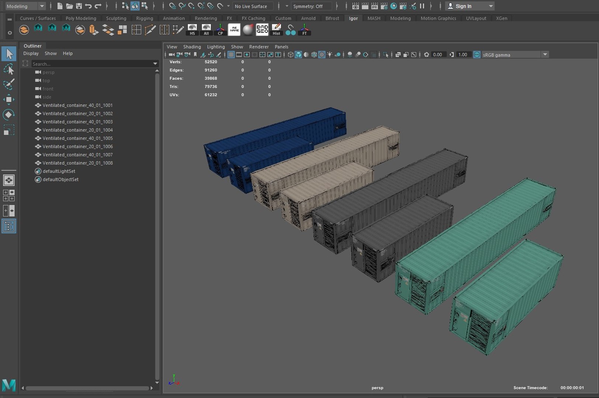Toggle textured display in viewport
Screen dimensions: 599x398
pyautogui.click(x=322, y=55)
